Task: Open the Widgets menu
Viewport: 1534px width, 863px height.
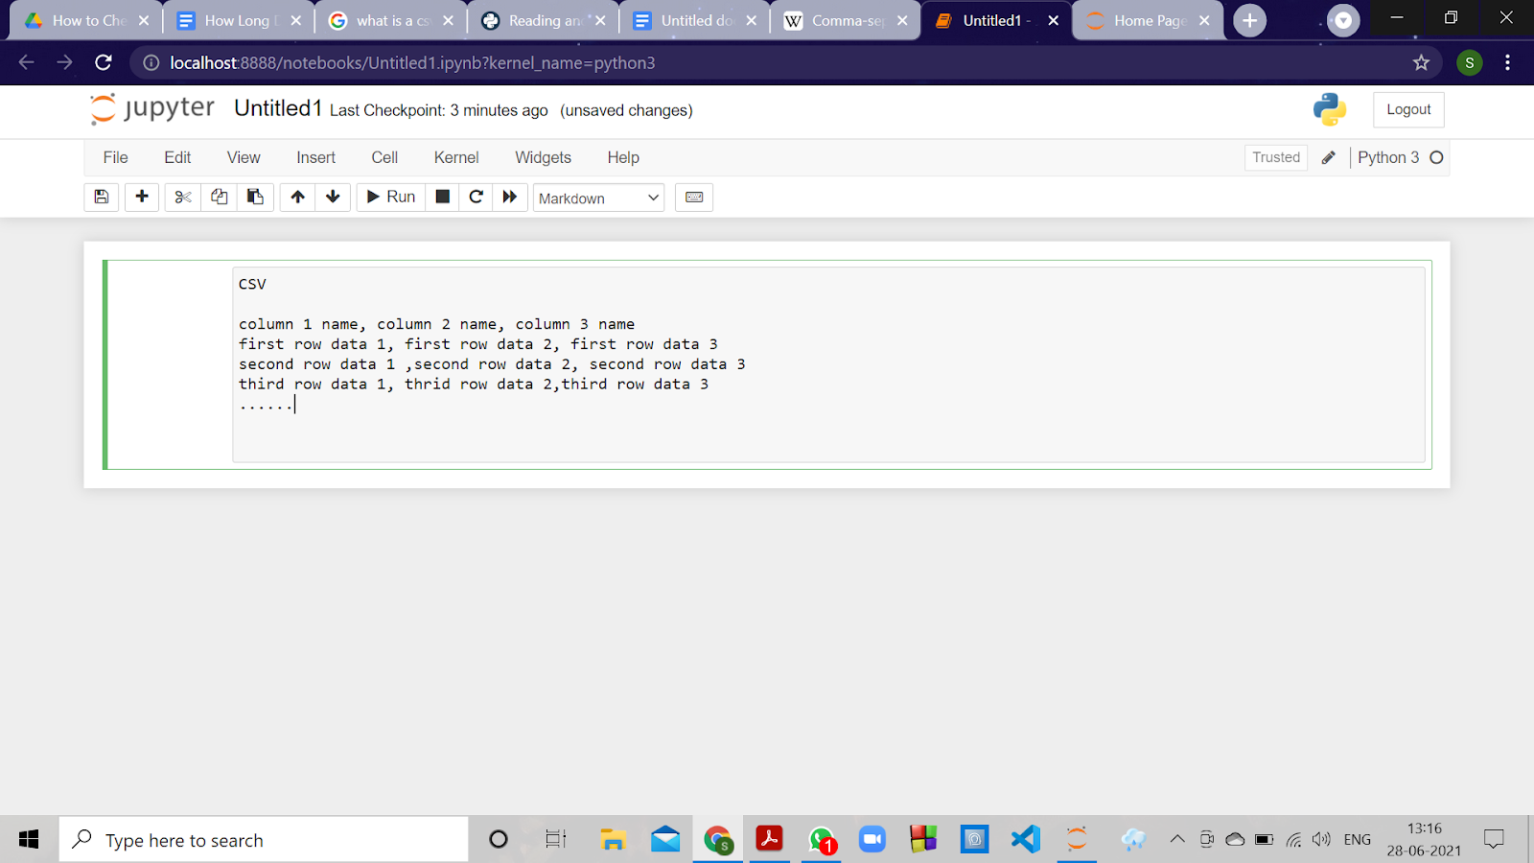Action: coord(543,157)
